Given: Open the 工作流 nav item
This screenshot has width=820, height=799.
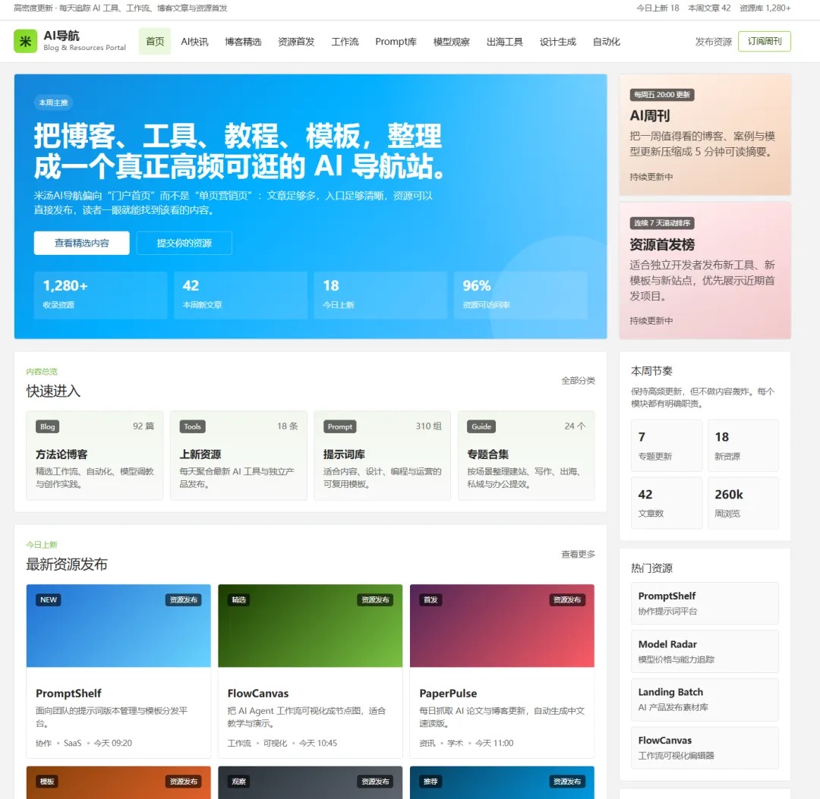Looking at the screenshot, I should tap(345, 41).
